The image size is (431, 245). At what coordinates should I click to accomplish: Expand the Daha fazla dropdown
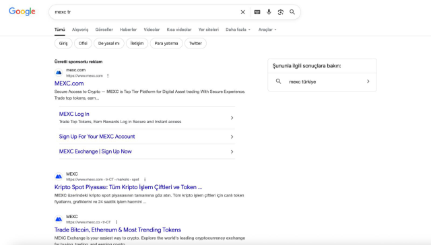[238, 30]
